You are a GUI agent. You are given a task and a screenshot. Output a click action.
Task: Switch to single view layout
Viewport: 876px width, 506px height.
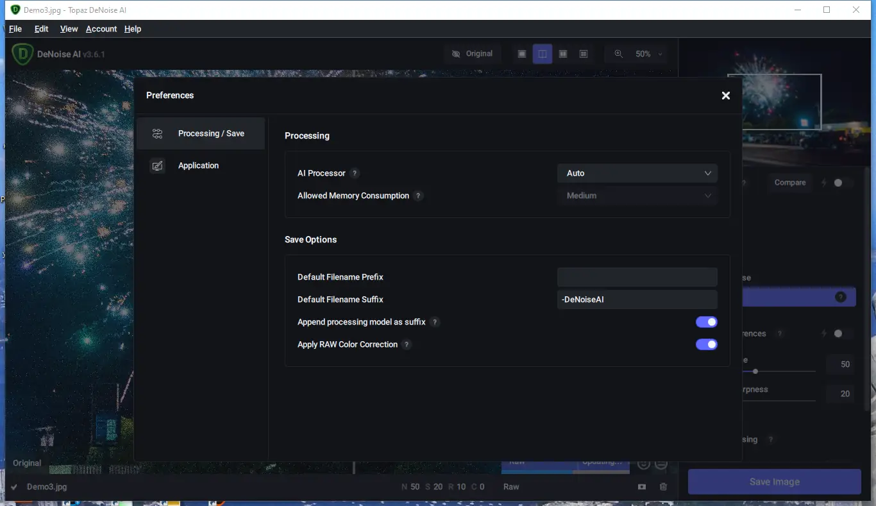[x=522, y=54]
